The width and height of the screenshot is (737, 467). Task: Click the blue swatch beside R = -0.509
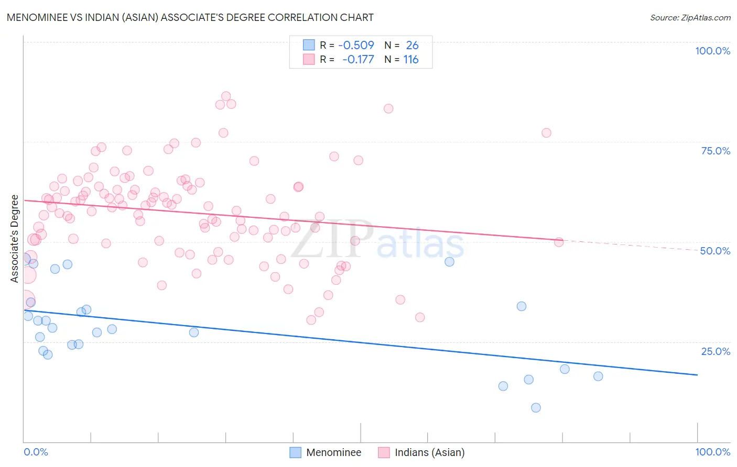[x=309, y=45]
